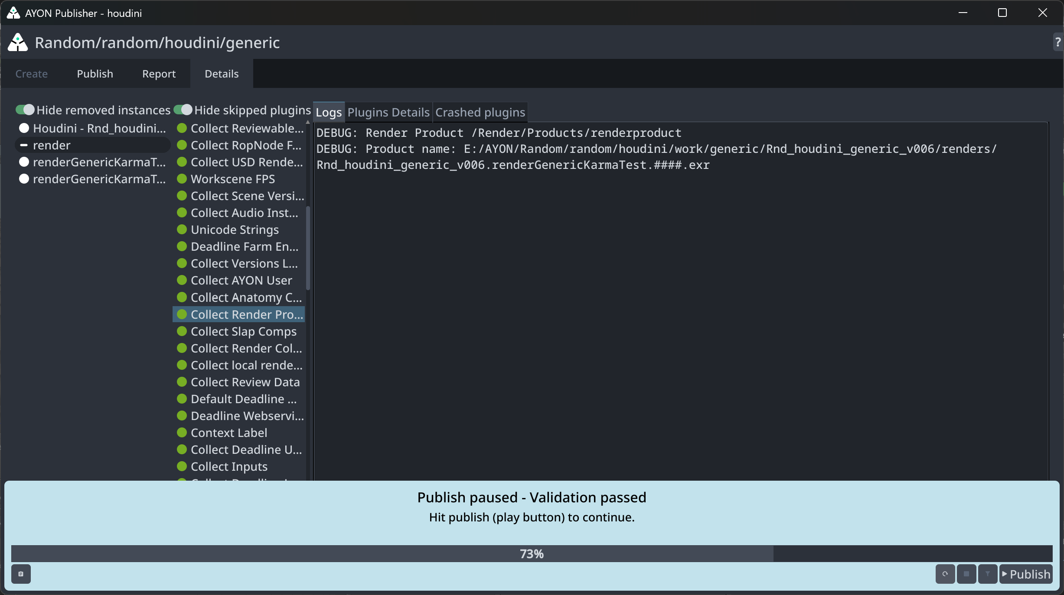This screenshot has width=1064, height=595.
Task: Select first renderGenericKarmaT instance
Action: point(93,162)
